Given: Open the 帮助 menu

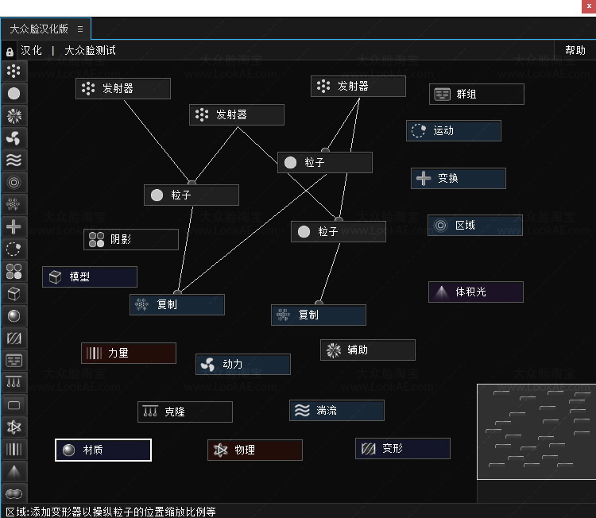Looking at the screenshot, I should tap(575, 50).
